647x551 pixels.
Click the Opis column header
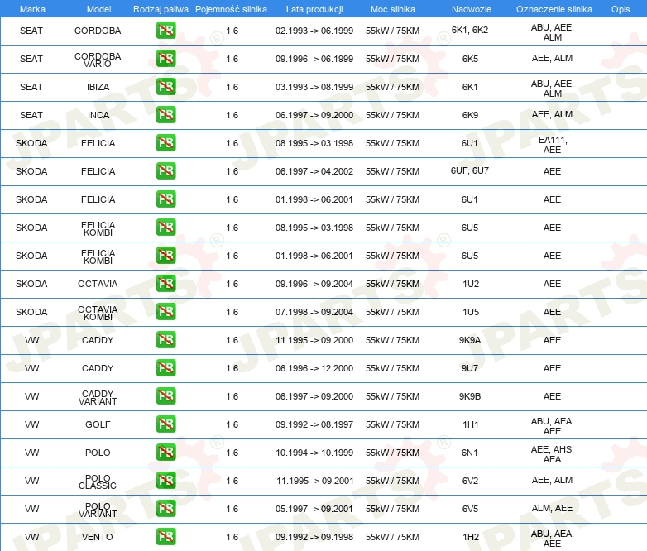tap(621, 9)
